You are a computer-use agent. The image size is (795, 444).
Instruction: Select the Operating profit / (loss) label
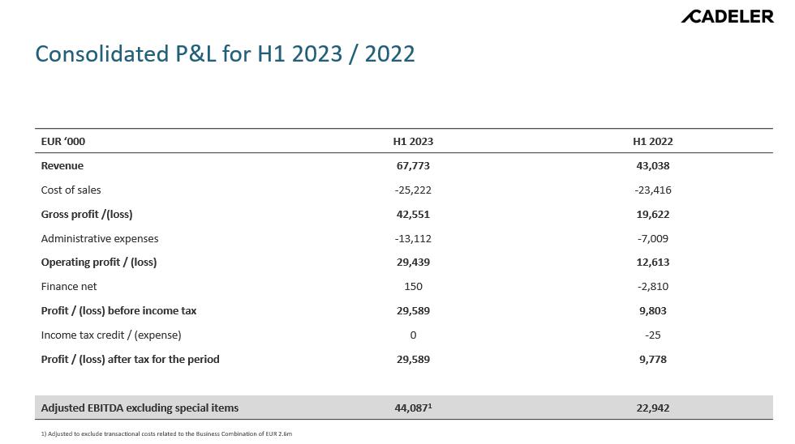point(99,262)
